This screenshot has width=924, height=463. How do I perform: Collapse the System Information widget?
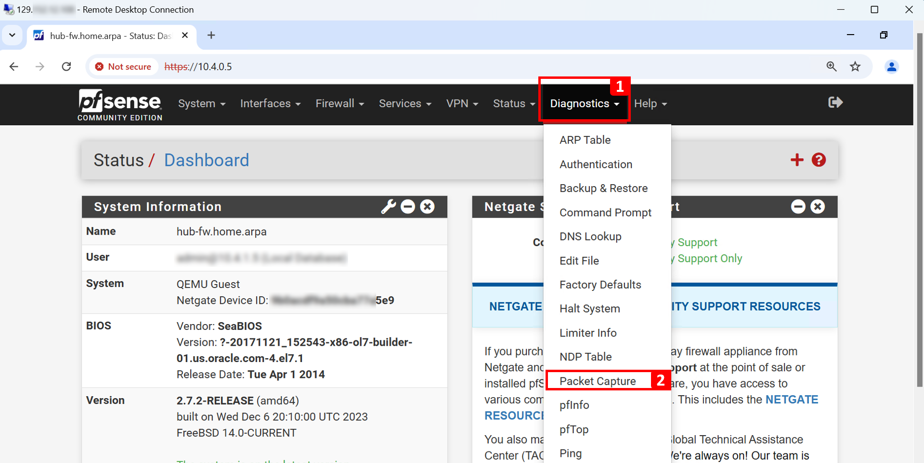click(408, 207)
